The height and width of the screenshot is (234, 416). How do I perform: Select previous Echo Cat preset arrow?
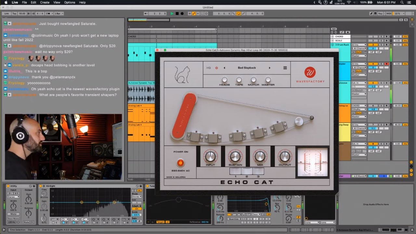click(x=224, y=68)
